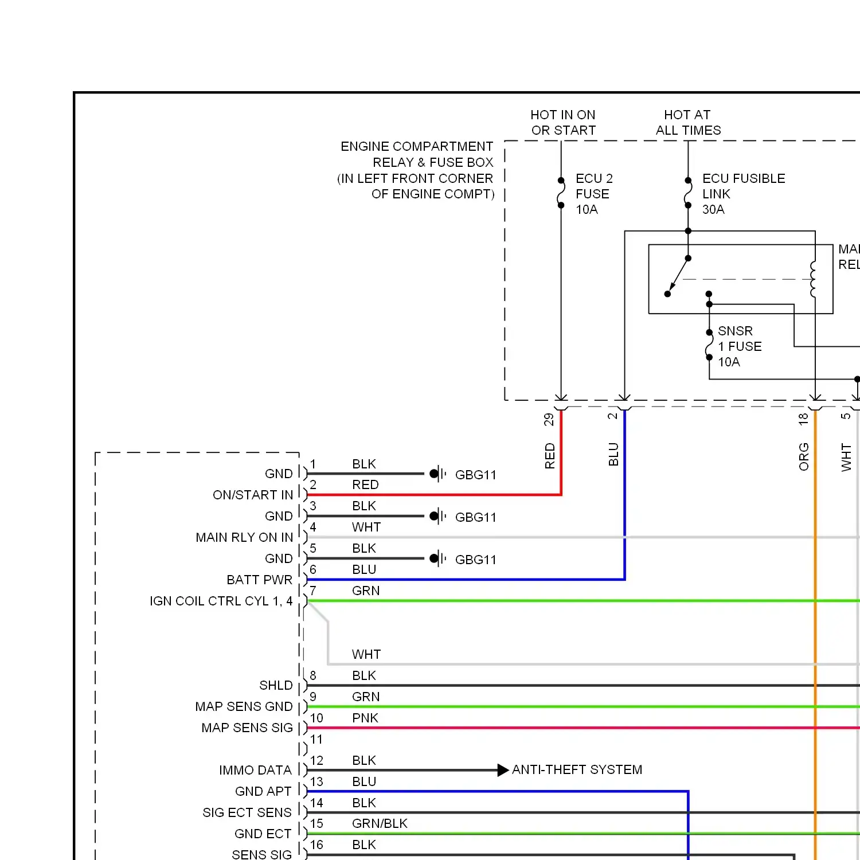Click the RED wire label on pin 2
Viewport: 860px width, 860px height.
click(x=365, y=484)
